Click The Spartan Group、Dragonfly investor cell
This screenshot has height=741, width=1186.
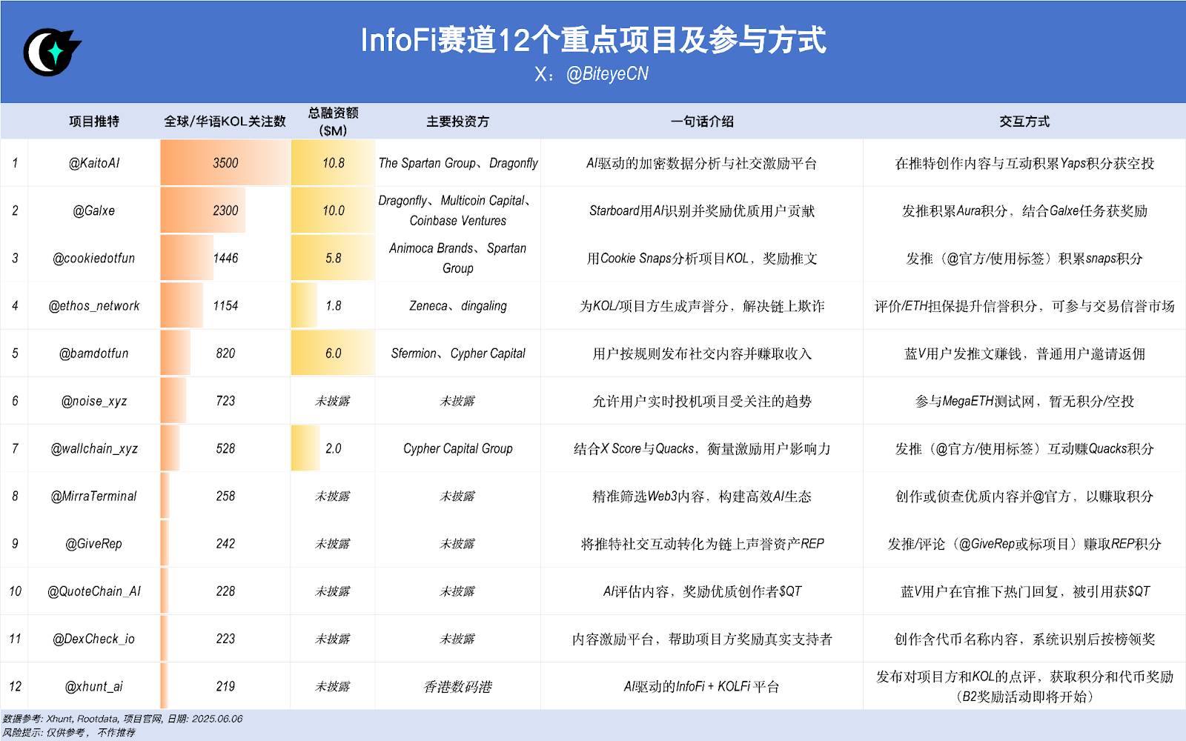pyautogui.click(x=458, y=163)
